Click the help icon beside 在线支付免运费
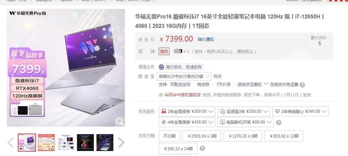The image size is (348, 156). (302, 85)
